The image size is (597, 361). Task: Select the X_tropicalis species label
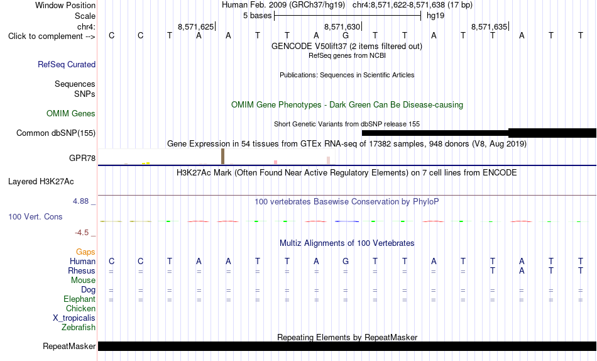74,318
